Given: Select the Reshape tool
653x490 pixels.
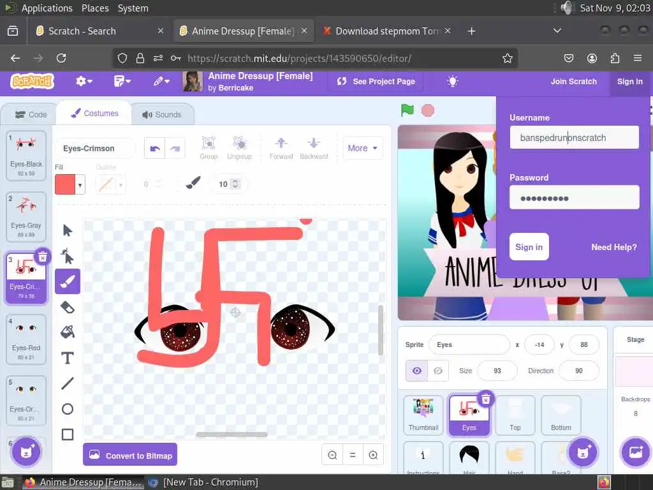Looking at the screenshot, I should click(68, 256).
